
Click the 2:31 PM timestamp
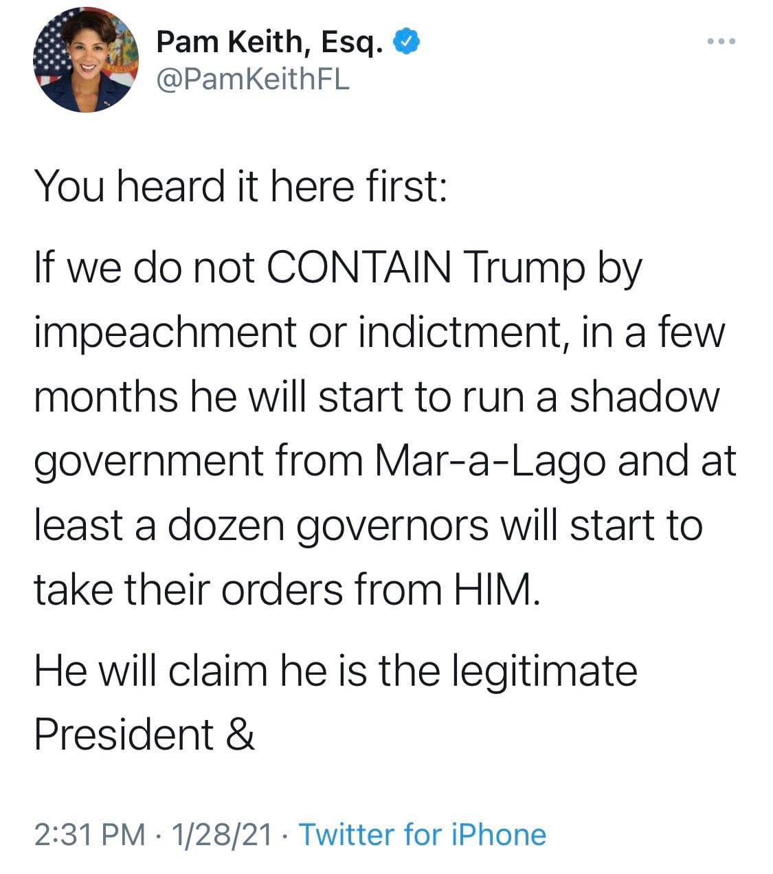89,834
